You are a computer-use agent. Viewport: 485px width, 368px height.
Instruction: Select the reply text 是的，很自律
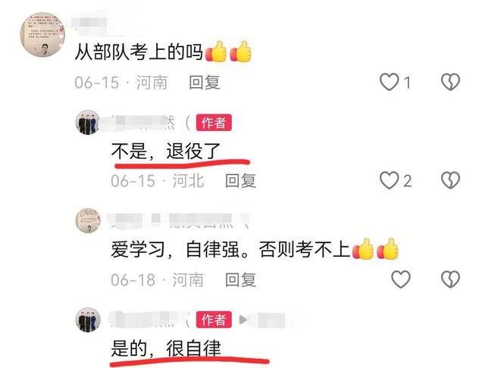(166, 348)
